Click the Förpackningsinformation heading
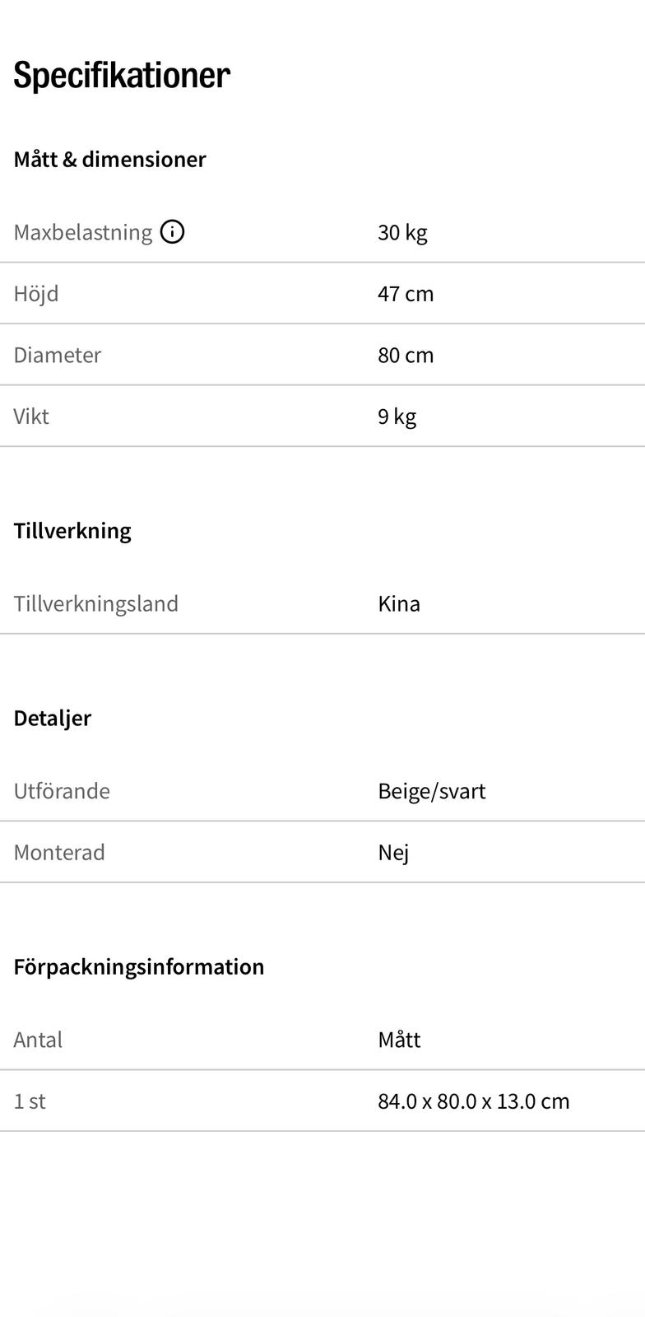Image resolution: width=645 pixels, height=1317 pixels. click(139, 966)
